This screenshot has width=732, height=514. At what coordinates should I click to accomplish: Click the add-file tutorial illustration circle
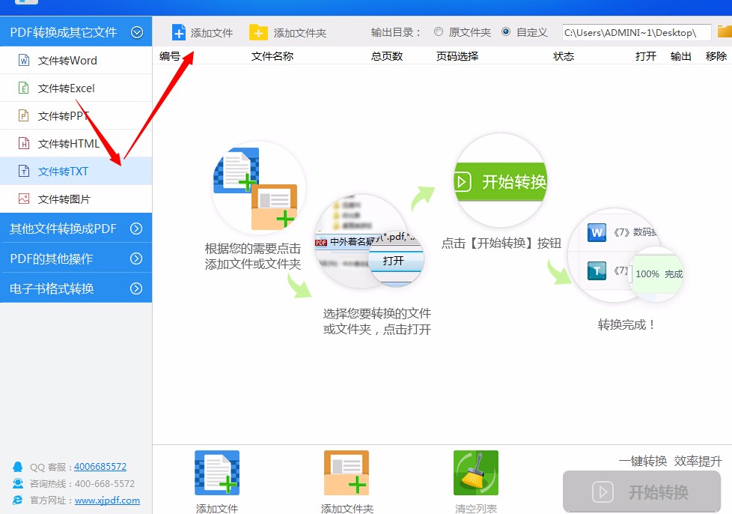click(258, 189)
